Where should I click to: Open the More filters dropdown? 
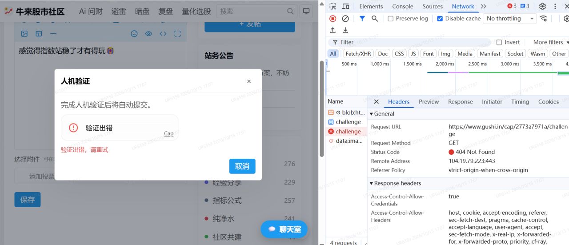click(x=551, y=42)
